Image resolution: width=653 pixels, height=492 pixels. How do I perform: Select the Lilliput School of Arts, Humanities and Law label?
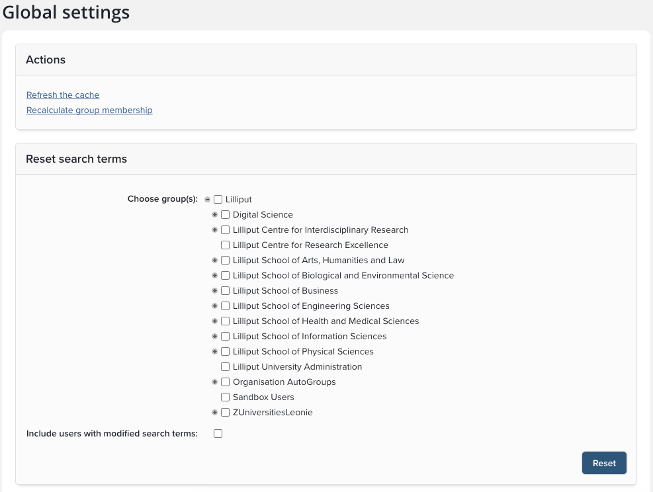tap(318, 261)
